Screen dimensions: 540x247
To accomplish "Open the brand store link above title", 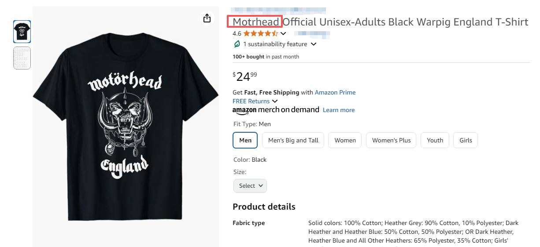I will 278,10.
